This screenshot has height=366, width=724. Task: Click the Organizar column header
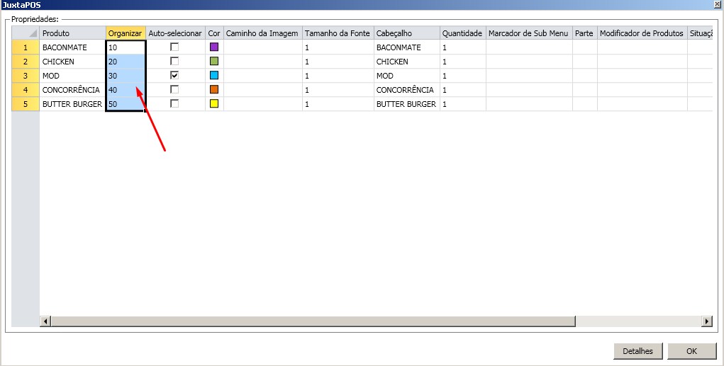click(126, 33)
